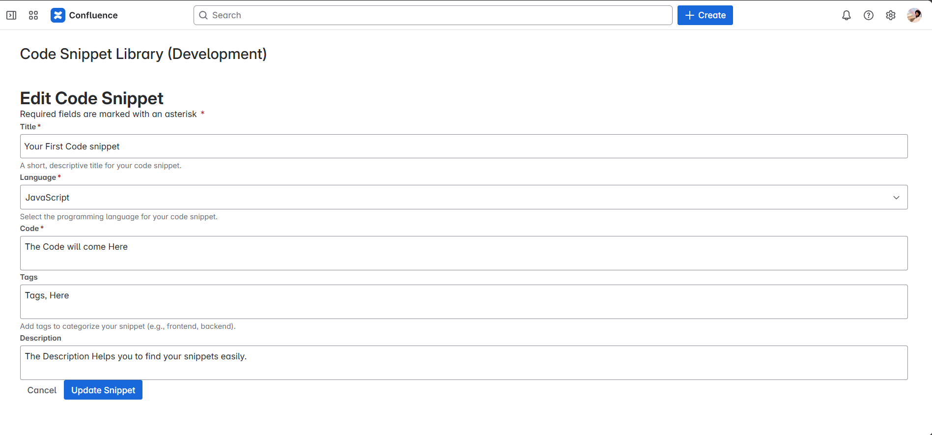Viewport: 932px width, 435px height.
Task: Open the app switcher grid icon
Action: (x=33, y=15)
